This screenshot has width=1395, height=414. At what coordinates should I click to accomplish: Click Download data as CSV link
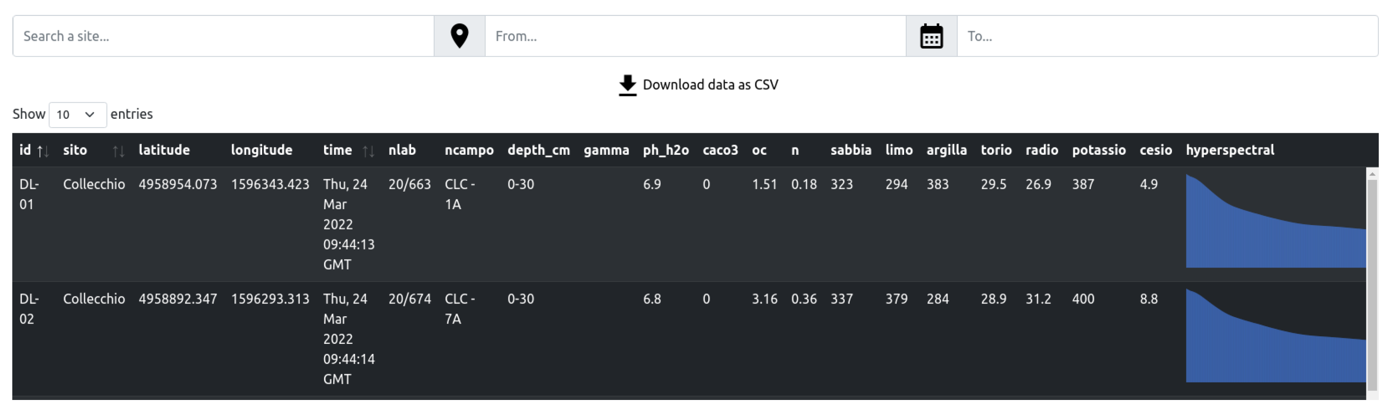pyautogui.click(x=710, y=85)
